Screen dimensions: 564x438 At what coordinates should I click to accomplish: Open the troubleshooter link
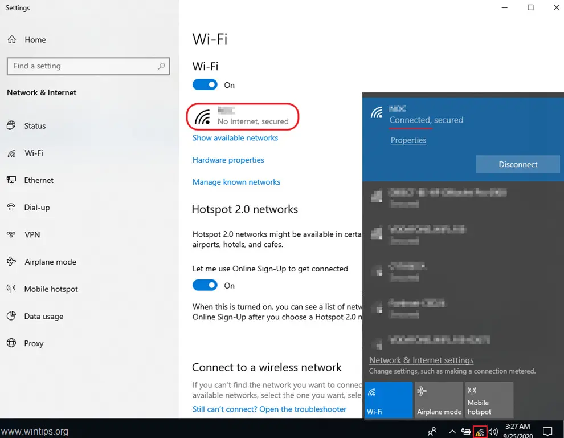(269, 409)
